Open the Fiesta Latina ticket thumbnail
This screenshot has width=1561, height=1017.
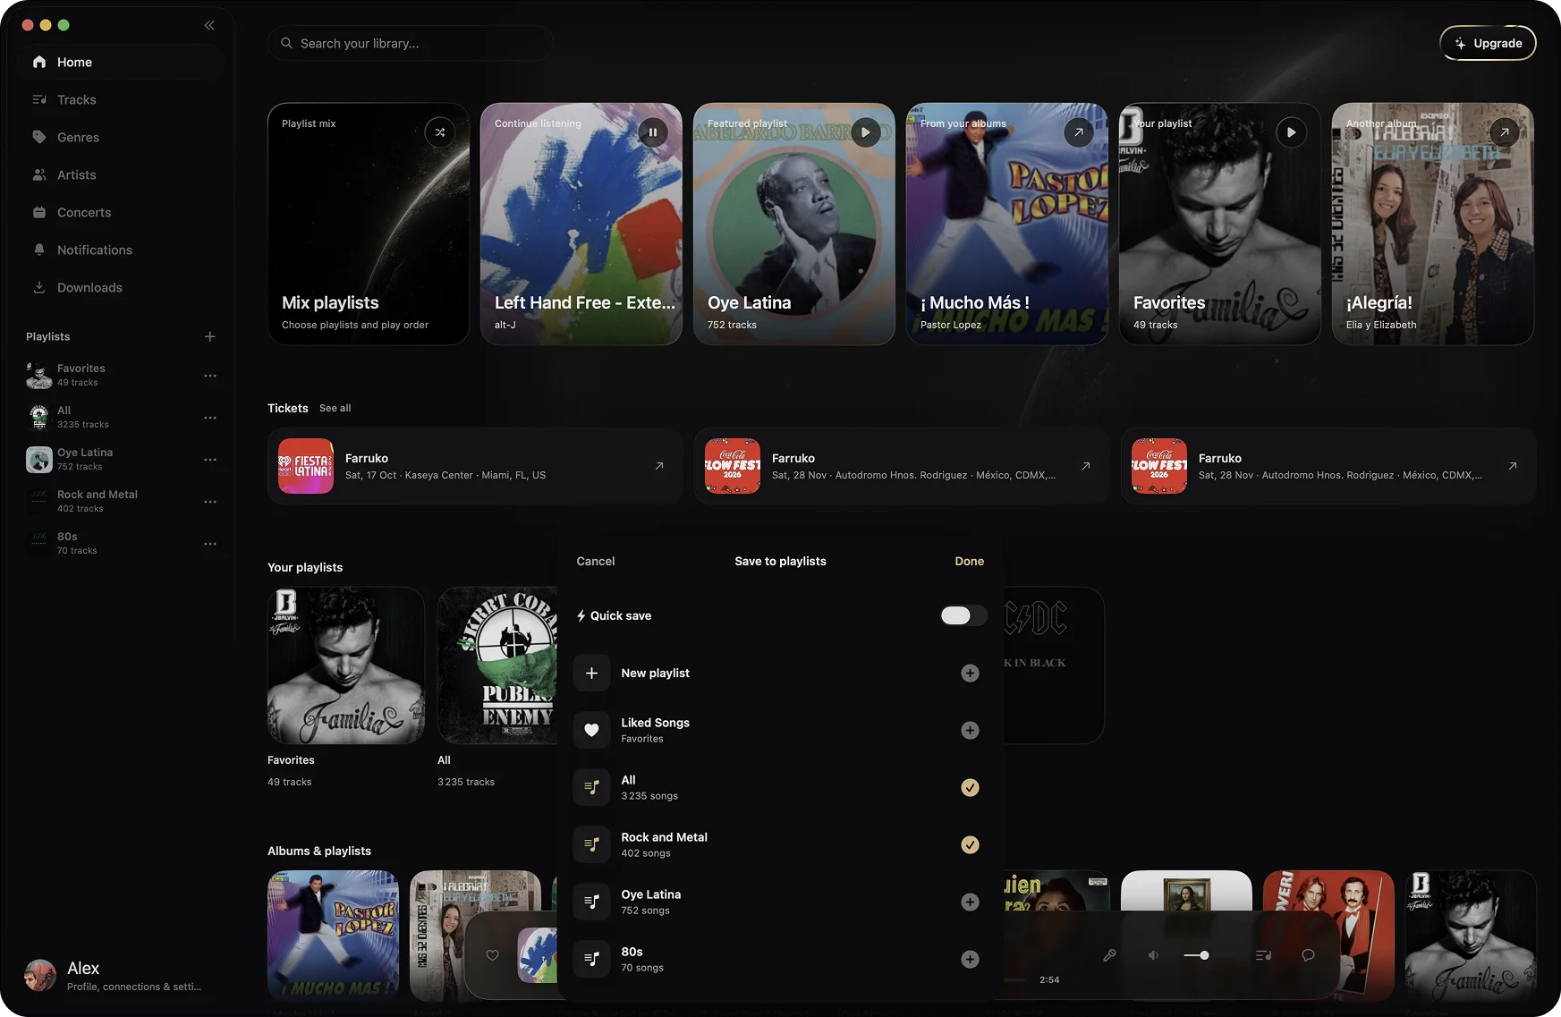pyautogui.click(x=306, y=466)
